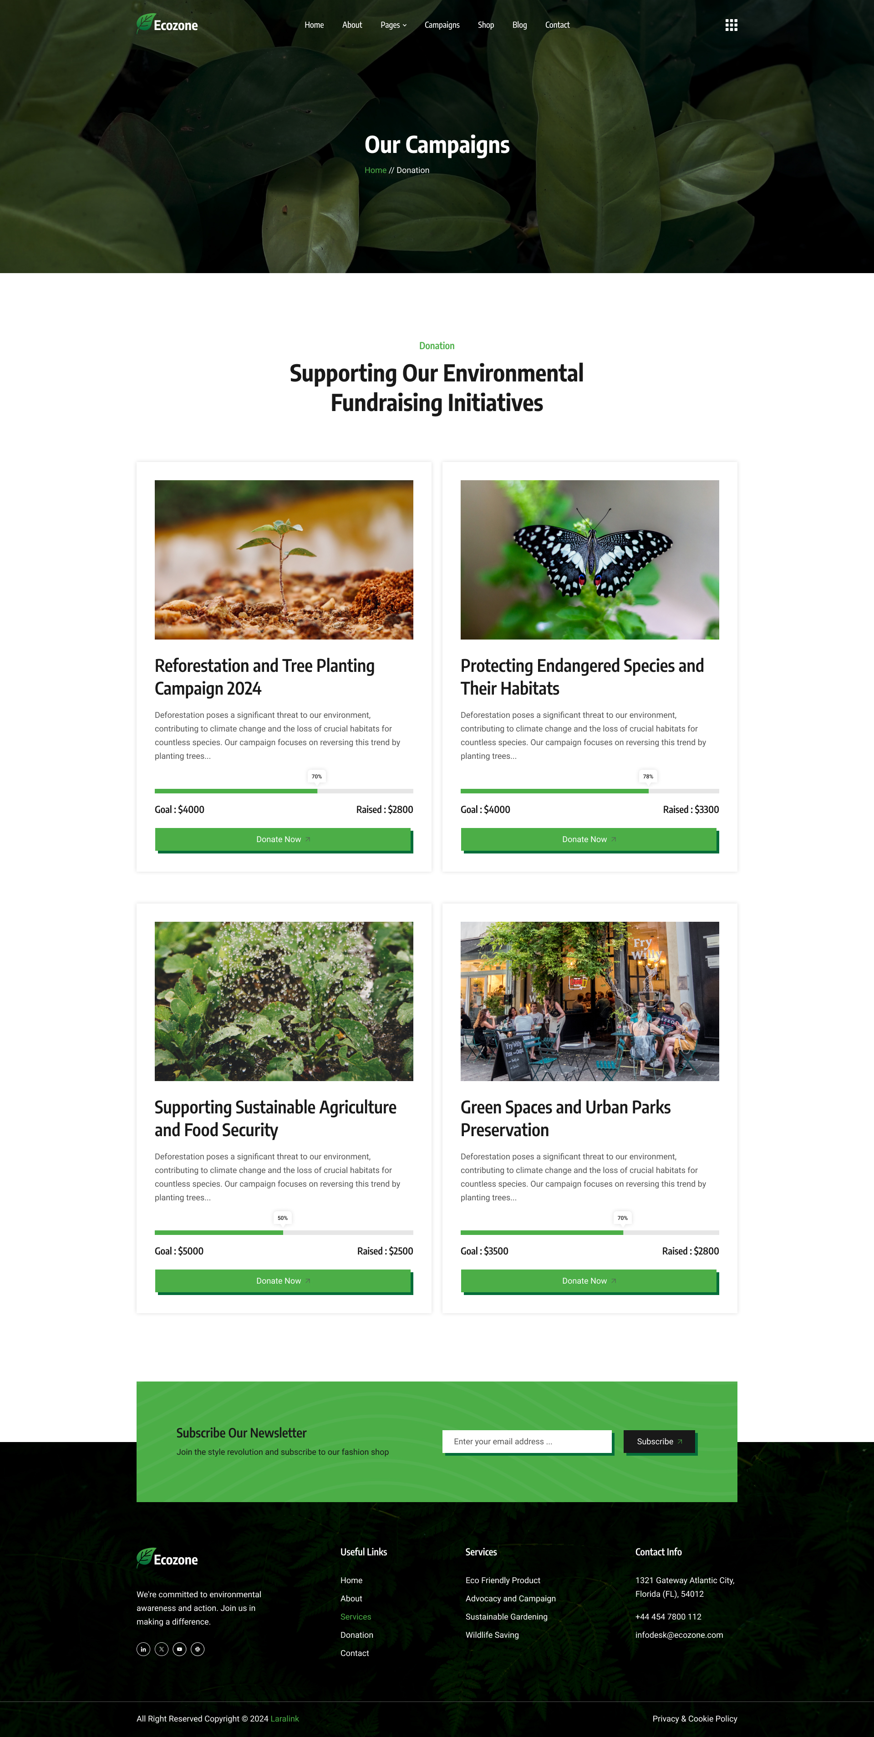Open the grid menu icon in header

tap(731, 25)
